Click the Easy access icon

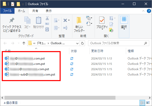click(88, 24)
